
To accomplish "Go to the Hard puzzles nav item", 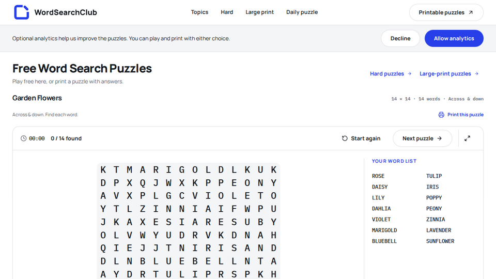I will pyautogui.click(x=227, y=12).
